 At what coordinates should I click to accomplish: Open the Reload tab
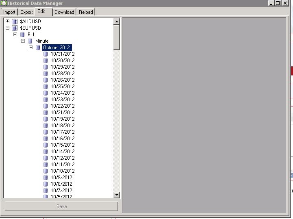[x=86, y=12]
